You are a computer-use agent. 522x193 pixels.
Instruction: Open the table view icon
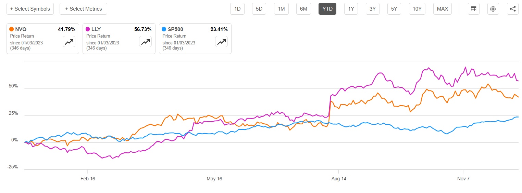click(x=474, y=9)
